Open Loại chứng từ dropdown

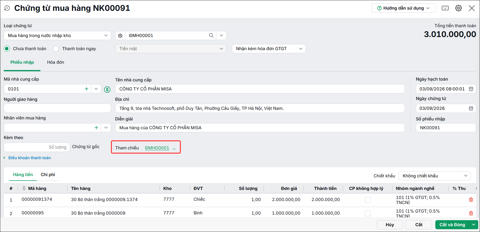tap(57, 36)
